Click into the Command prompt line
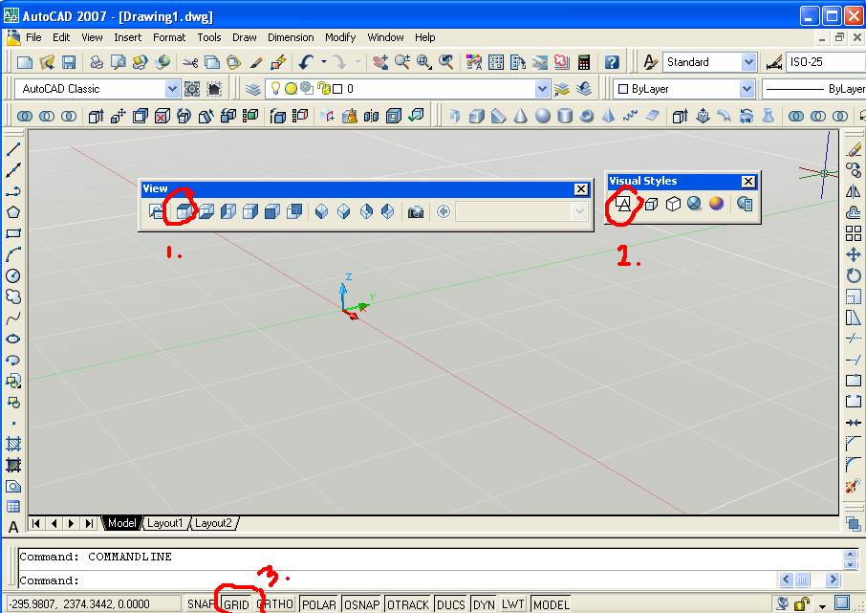This screenshot has height=613, width=866. pos(398,580)
